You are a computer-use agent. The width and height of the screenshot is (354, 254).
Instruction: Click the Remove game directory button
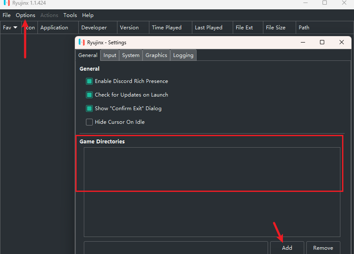pyautogui.click(x=323, y=248)
